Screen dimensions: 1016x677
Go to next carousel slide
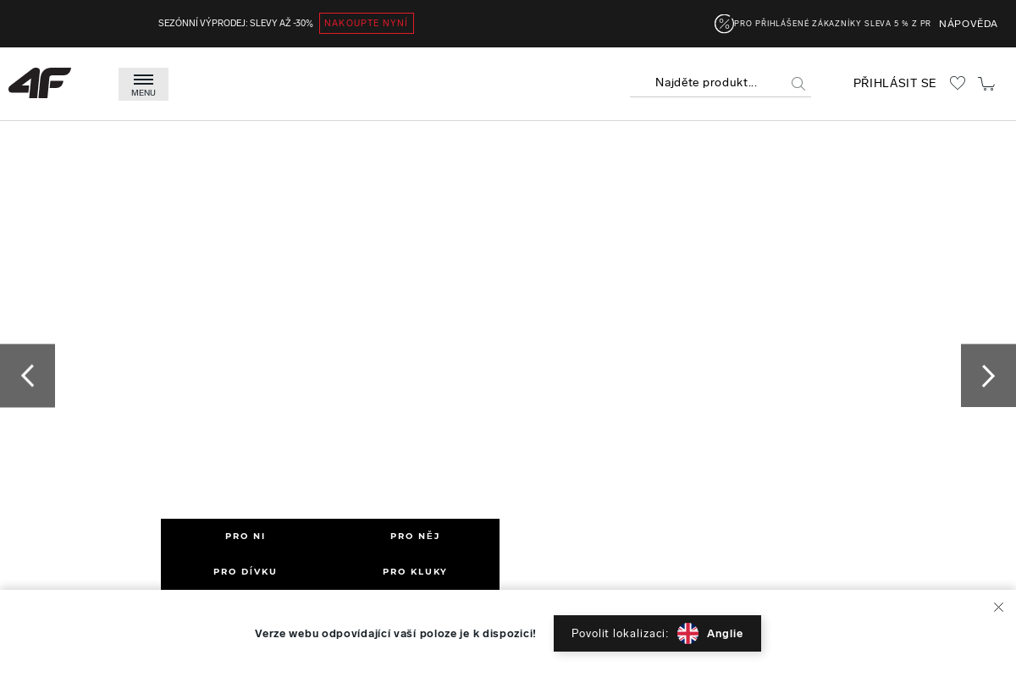pos(988,376)
